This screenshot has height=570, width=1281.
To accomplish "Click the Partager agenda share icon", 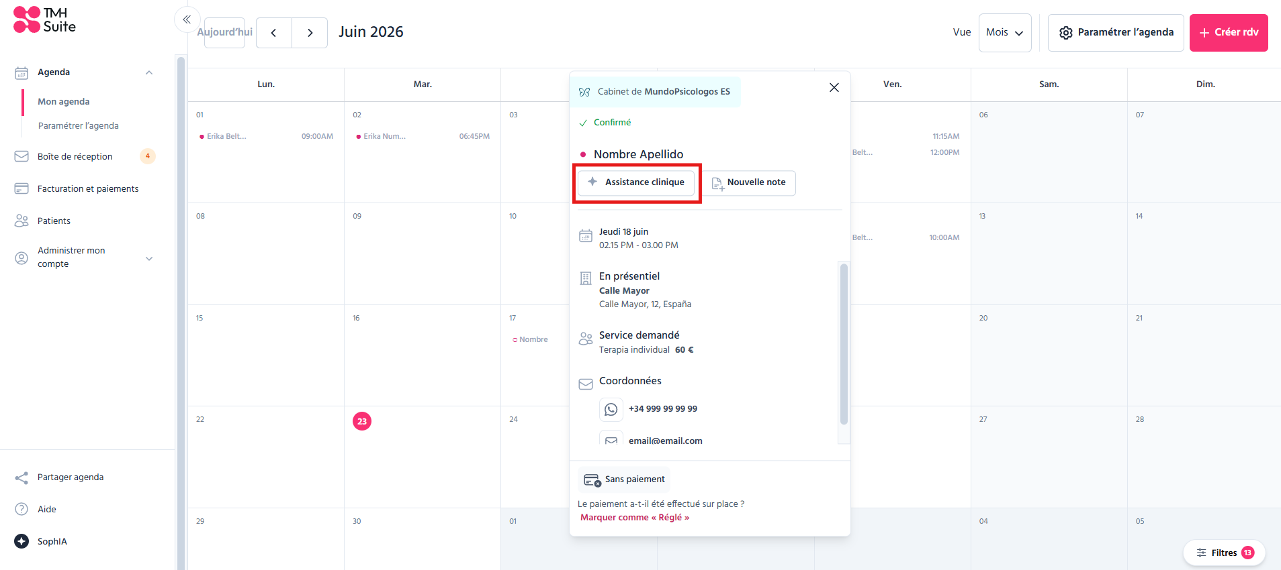I will 21,477.
